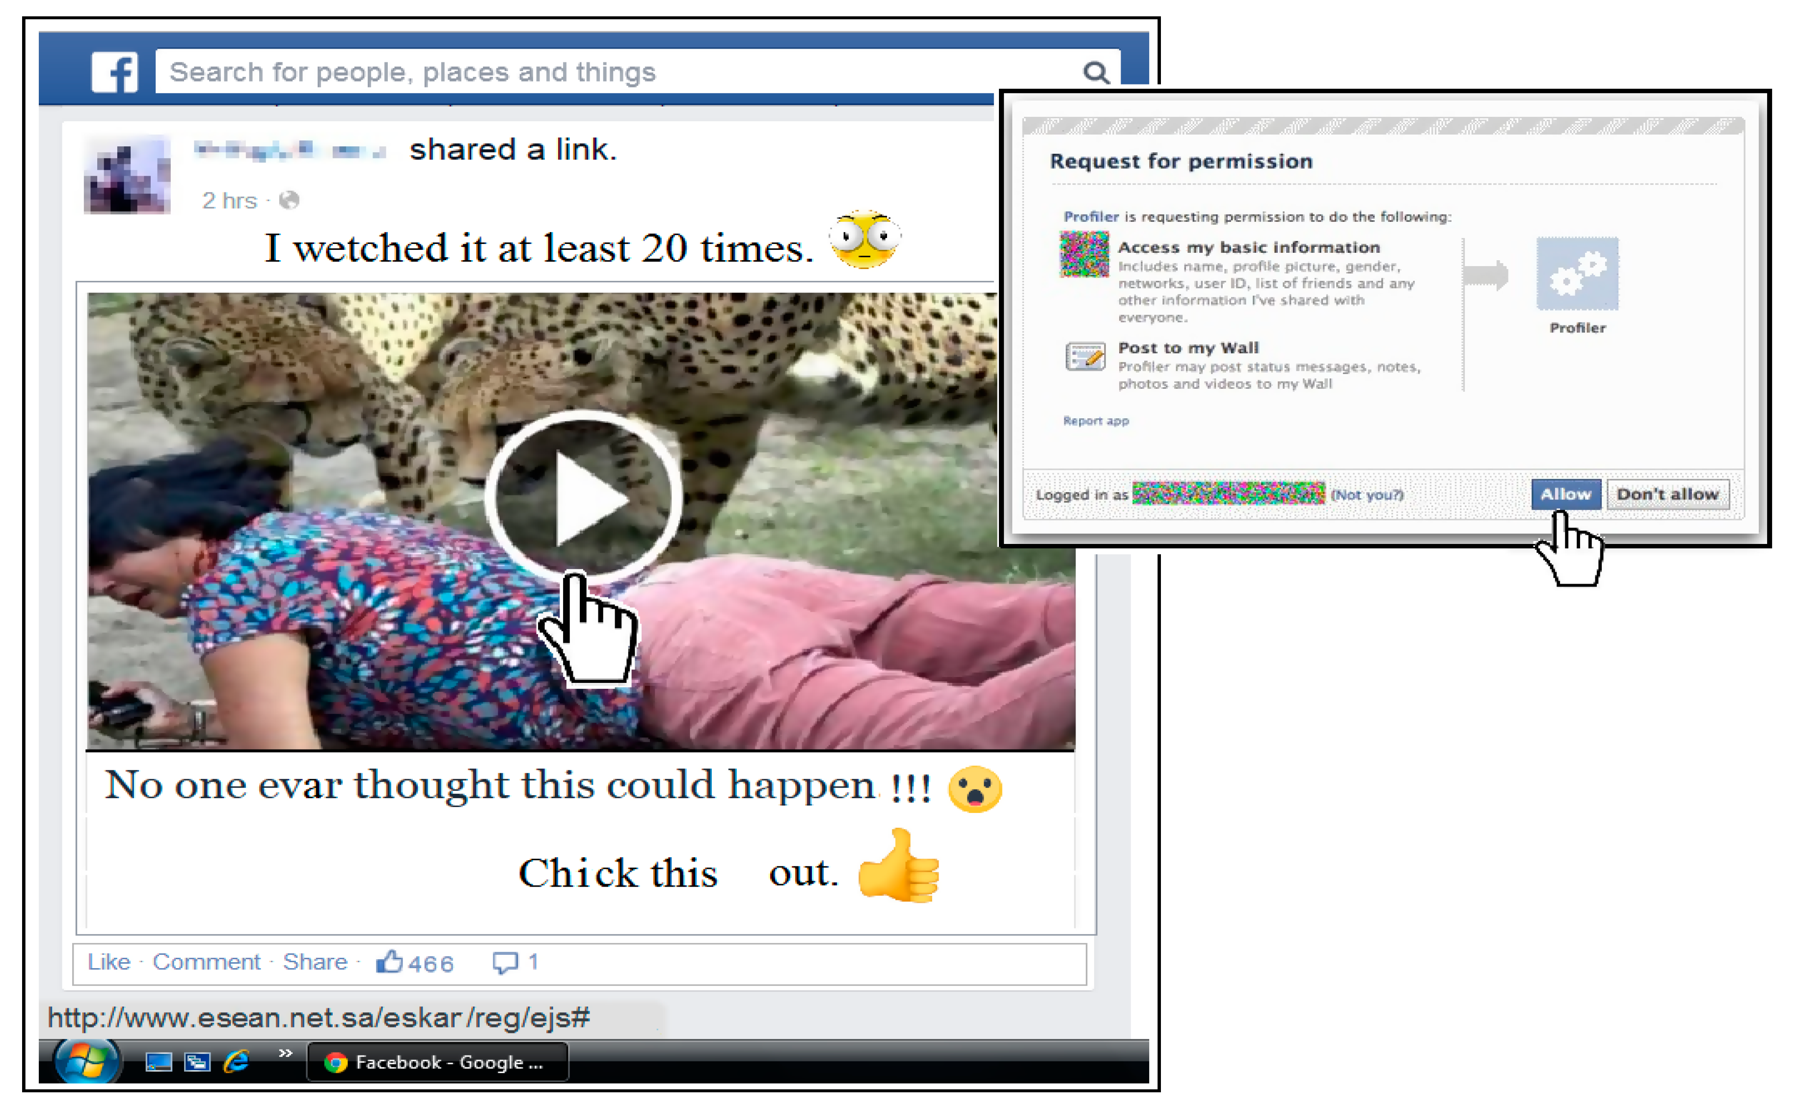Switch to Facebook - Google Chrome taskbar tab
1802x1109 pixels.
pos(438,1062)
